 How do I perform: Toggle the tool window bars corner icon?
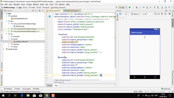(x=2, y=92)
